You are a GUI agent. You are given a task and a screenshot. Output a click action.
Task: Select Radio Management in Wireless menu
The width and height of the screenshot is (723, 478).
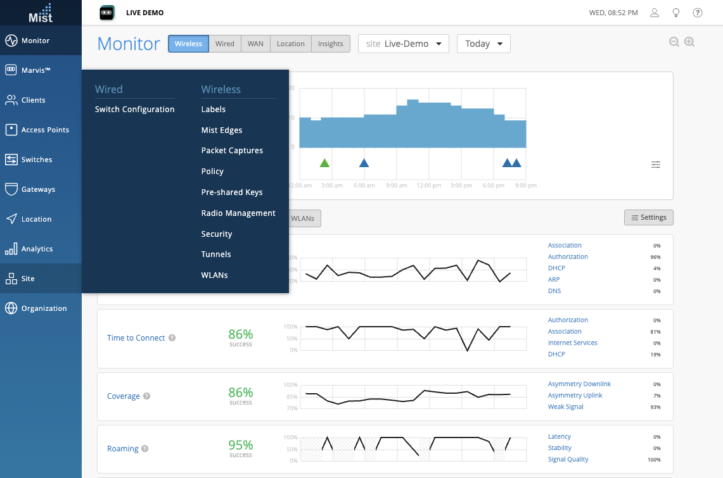click(x=238, y=213)
